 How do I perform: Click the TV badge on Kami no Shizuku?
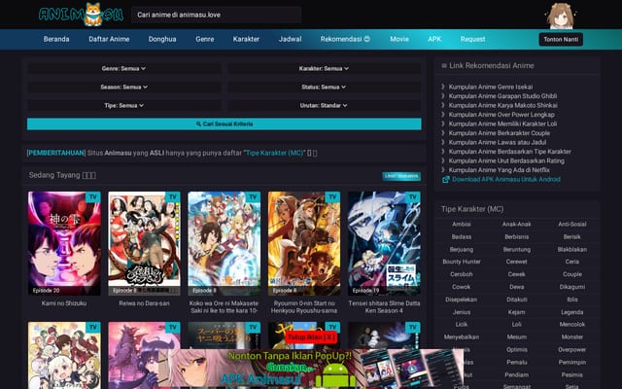pyautogui.click(x=93, y=196)
